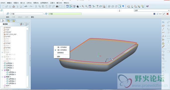The width and height of the screenshot is (170, 90).
Task: Toggle datum planes display icon
Action: pyautogui.click(x=128, y=6)
